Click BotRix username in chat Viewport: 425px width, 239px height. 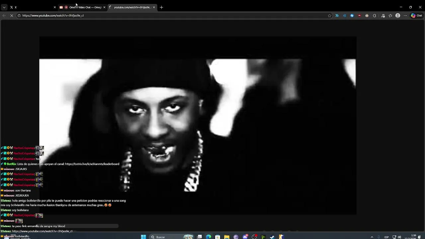11,164
